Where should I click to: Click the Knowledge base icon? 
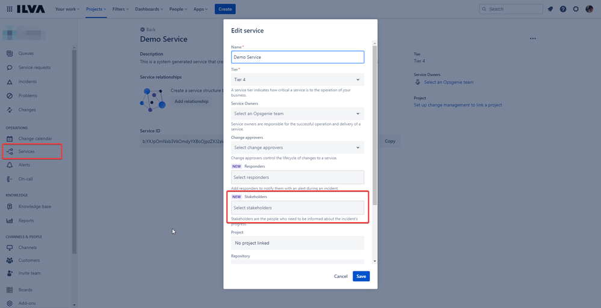click(x=10, y=207)
